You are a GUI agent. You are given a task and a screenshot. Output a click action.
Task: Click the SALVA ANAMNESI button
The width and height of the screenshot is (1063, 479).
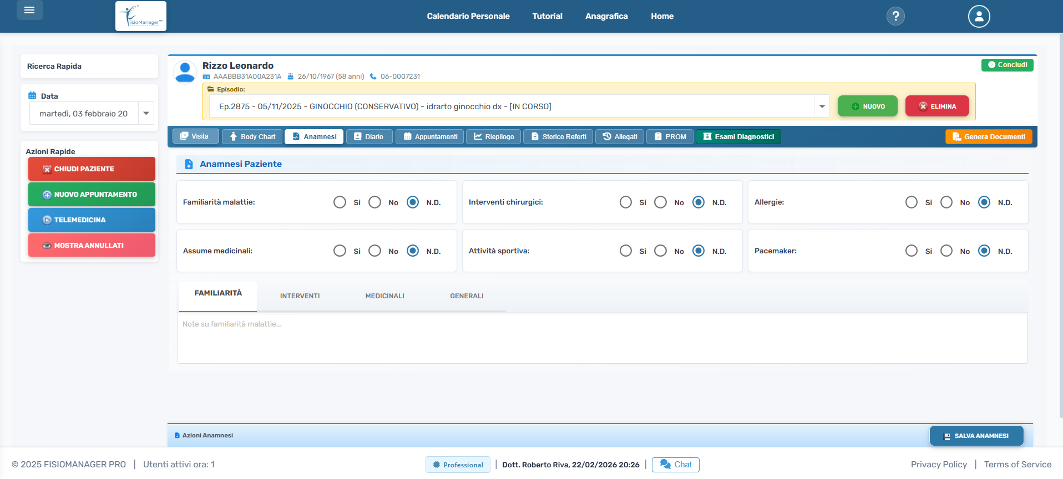(x=976, y=436)
